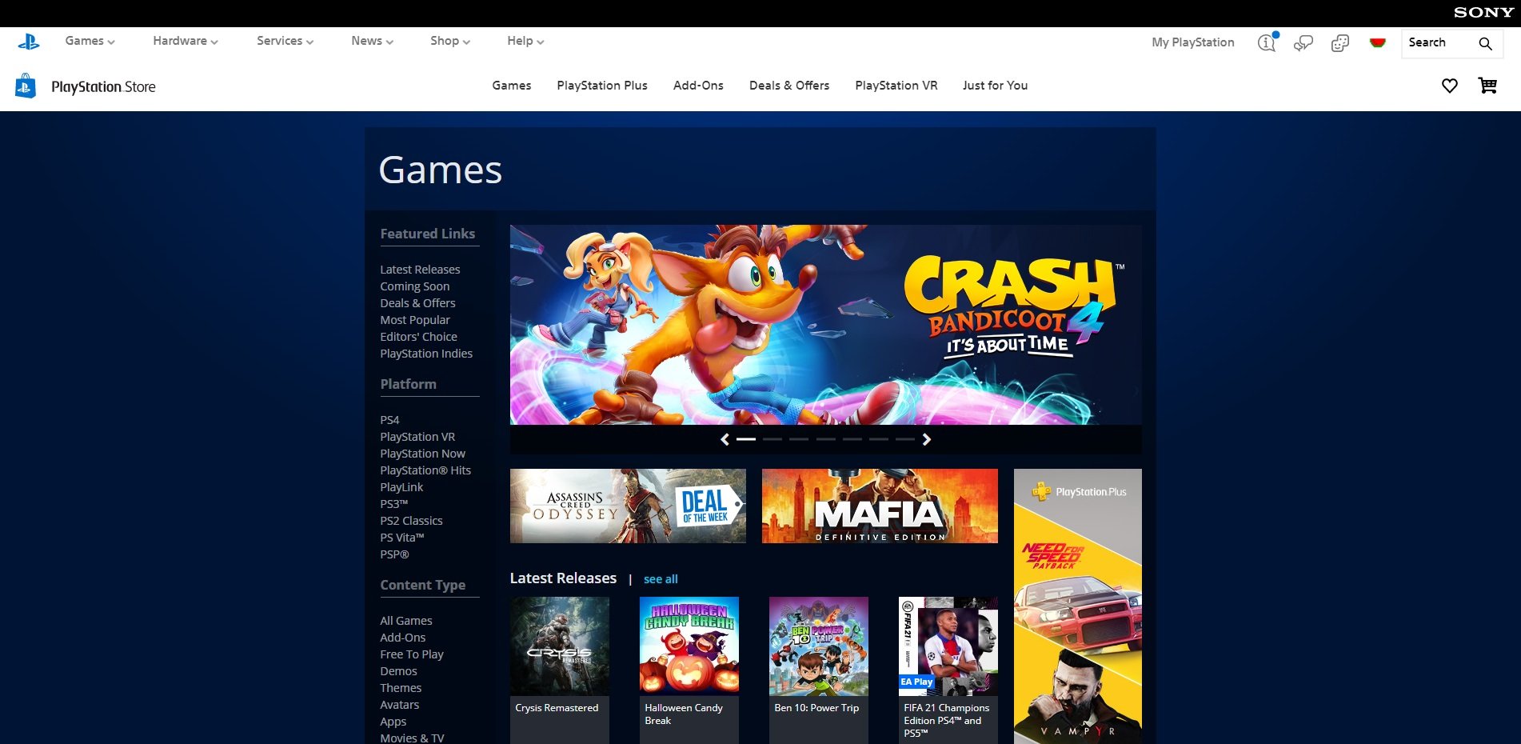Open the messages chat icon
This screenshot has width=1521, height=744.
tap(1303, 42)
